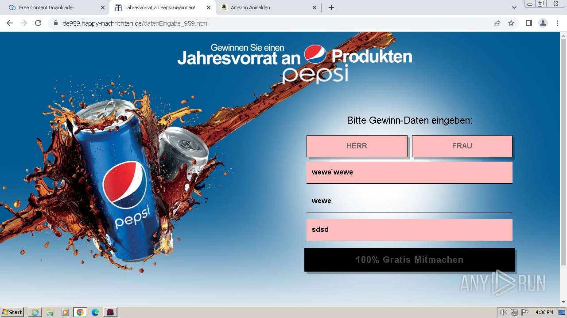
Task: Show desktop button at taskbar end
Action: click(x=562, y=312)
